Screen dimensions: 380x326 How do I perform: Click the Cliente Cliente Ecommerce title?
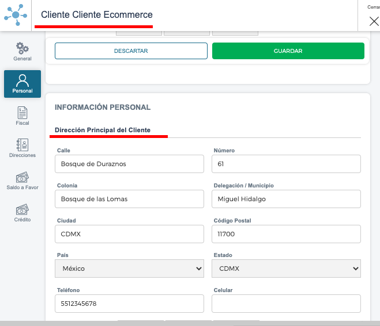[97, 14]
